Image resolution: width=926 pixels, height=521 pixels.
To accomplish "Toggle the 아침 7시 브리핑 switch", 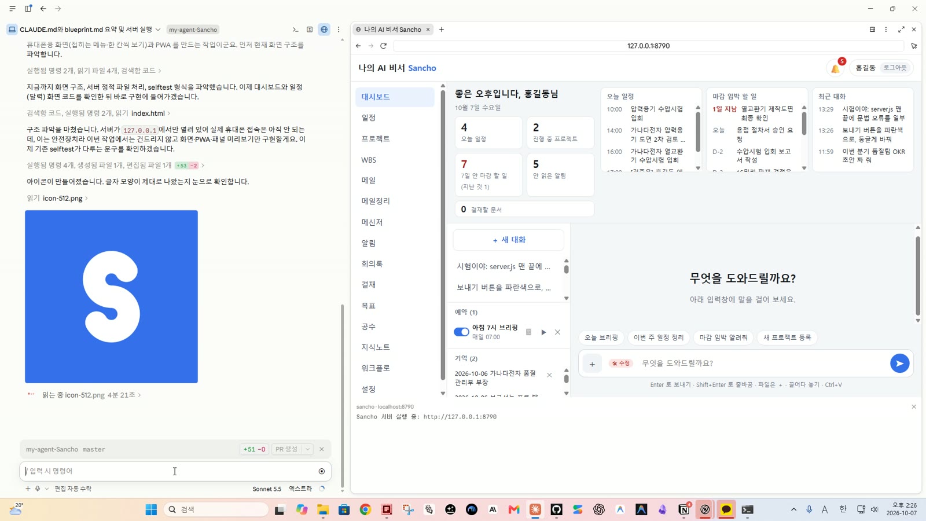I will pos(461,332).
